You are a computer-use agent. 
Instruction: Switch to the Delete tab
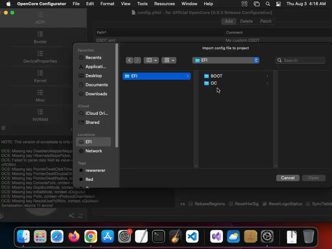click(x=246, y=21)
